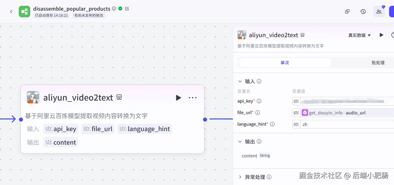Switch to the 批处理 tab
This screenshot has width=394, height=185.
tap(378, 63)
